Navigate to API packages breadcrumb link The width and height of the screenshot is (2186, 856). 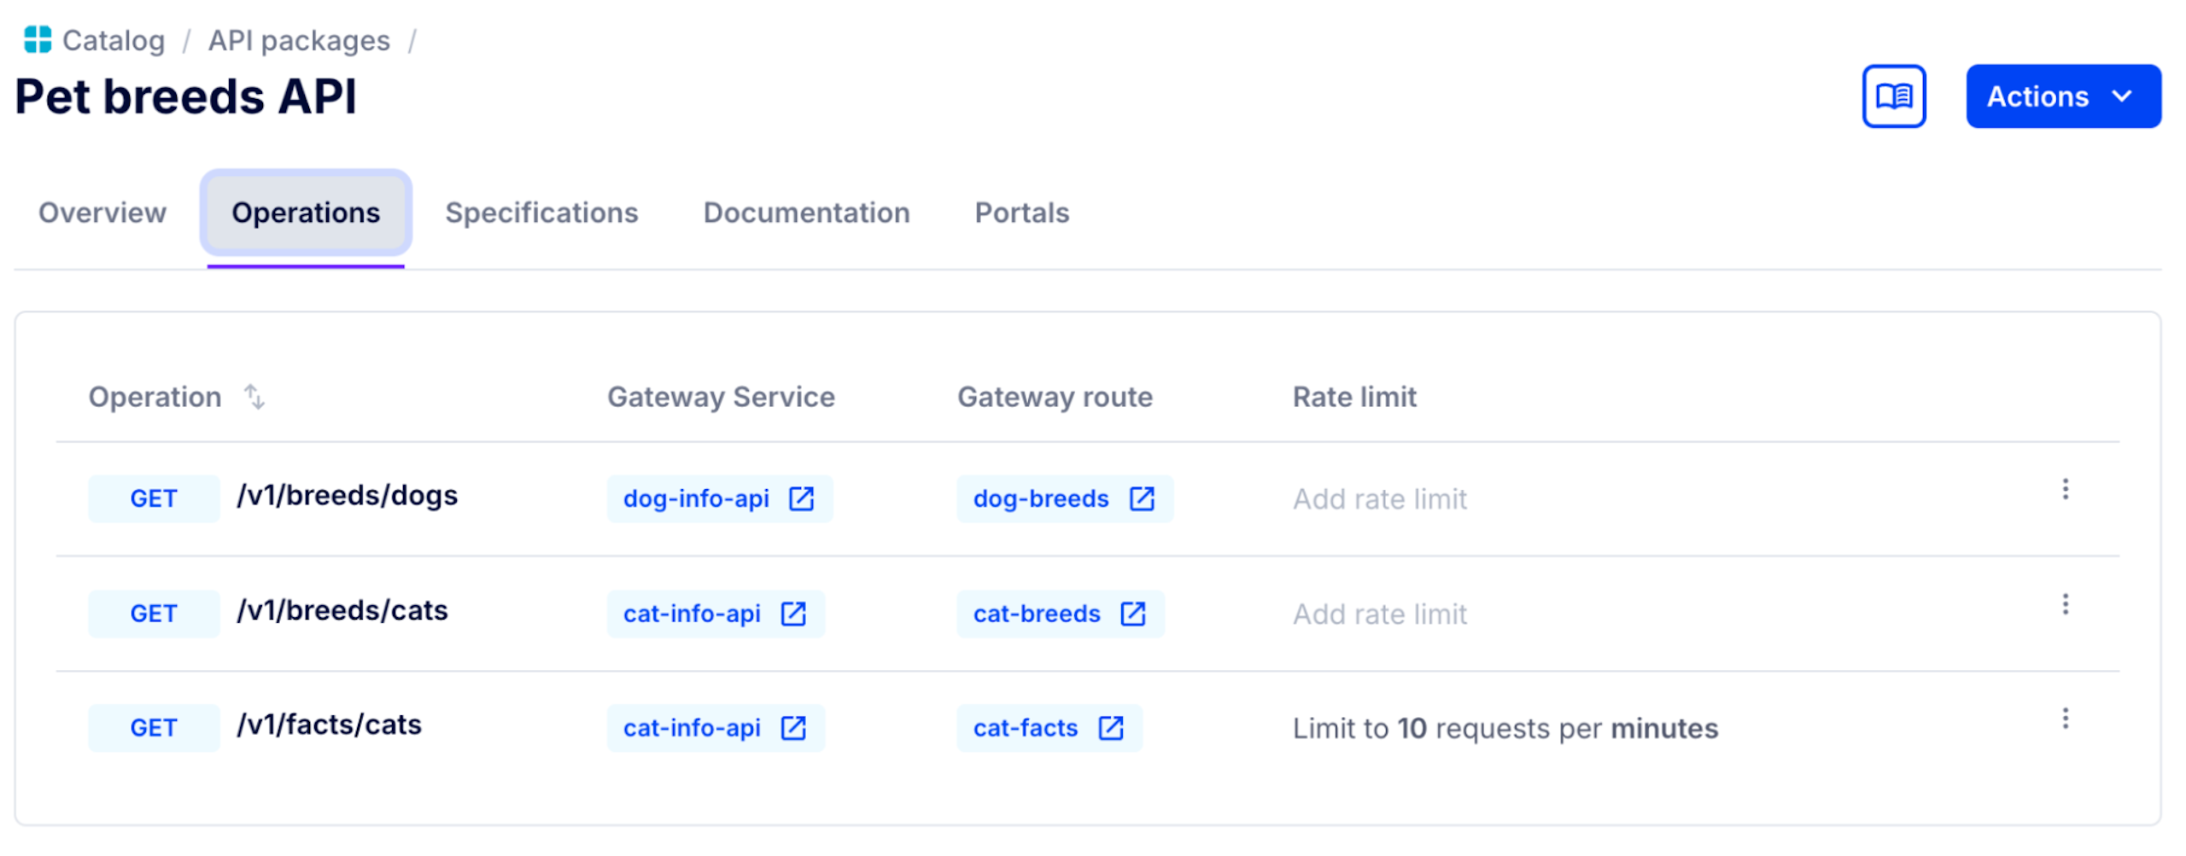click(x=299, y=40)
